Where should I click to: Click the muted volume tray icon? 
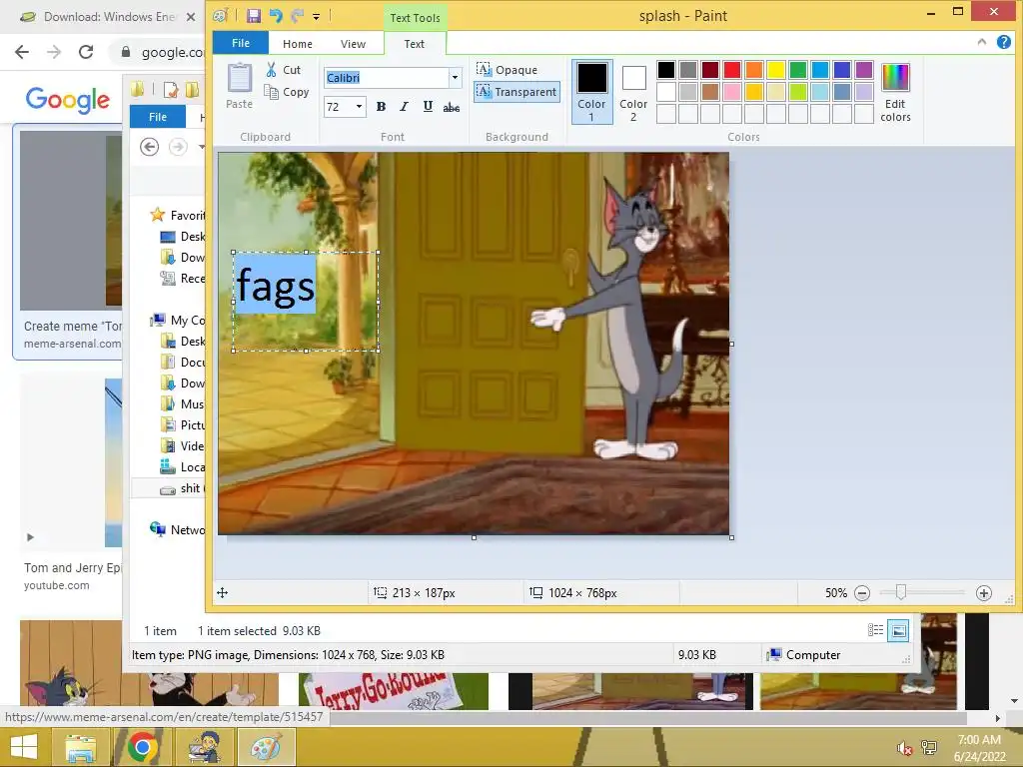(x=904, y=748)
